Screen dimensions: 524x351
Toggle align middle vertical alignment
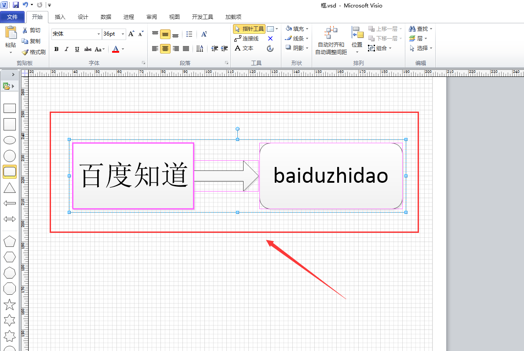165,34
